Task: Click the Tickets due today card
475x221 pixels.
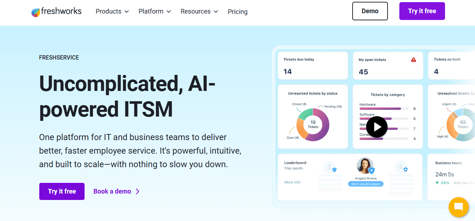Action: tap(313, 66)
